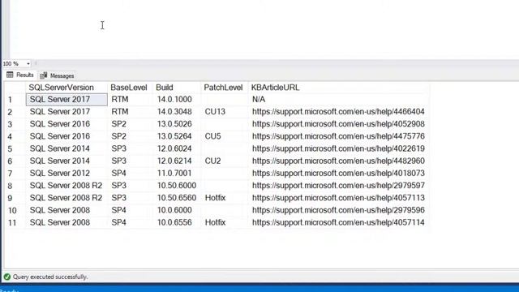This screenshot has width=519, height=292.
Task: Click the Messages tab icon
Action: 43,75
